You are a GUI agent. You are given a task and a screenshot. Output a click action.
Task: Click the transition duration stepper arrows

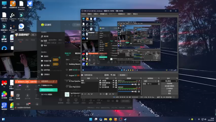[x=159, y=84]
